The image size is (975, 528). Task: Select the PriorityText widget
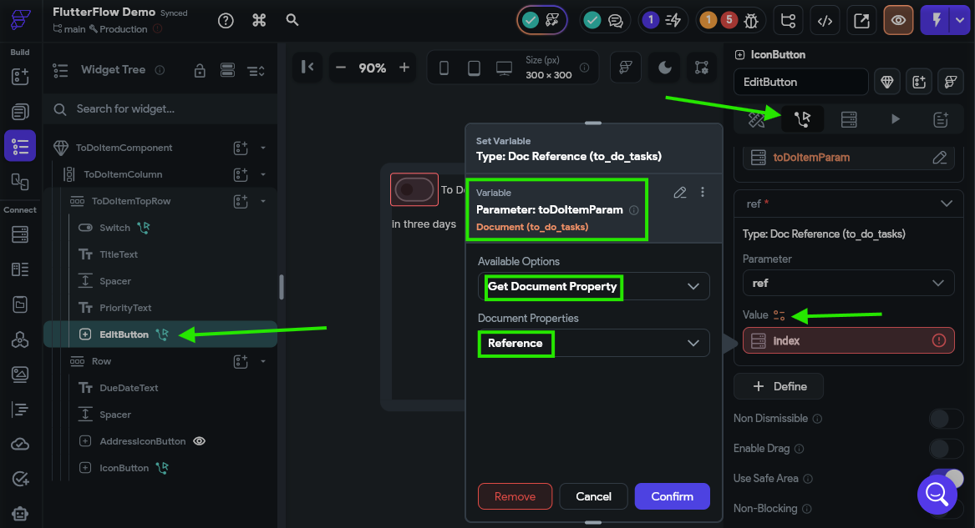pos(125,308)
